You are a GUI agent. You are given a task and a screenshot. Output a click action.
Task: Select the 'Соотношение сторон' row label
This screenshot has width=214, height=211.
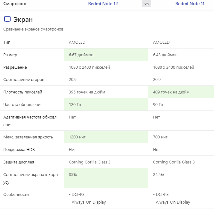[24, 80]
